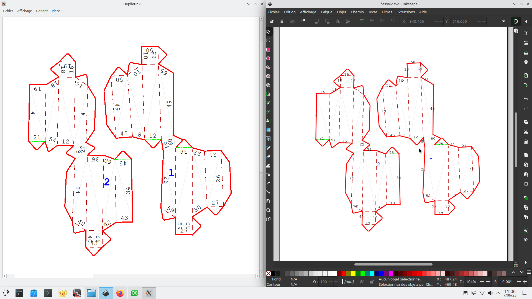
Task: Open the [root] layer dropdown
Action: tap(349, 282)
